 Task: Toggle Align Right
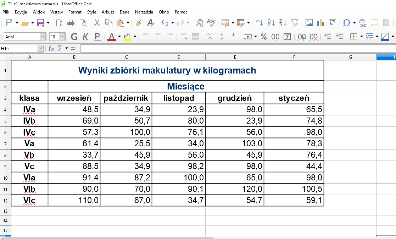169,37
